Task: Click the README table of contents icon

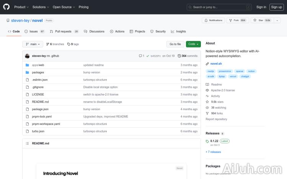Action: coord(27,143)
